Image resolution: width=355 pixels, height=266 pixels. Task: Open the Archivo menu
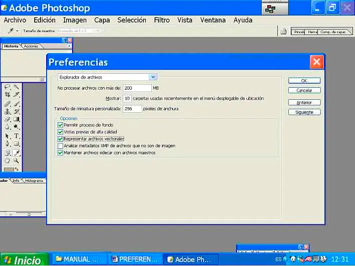tap(15, 20)
